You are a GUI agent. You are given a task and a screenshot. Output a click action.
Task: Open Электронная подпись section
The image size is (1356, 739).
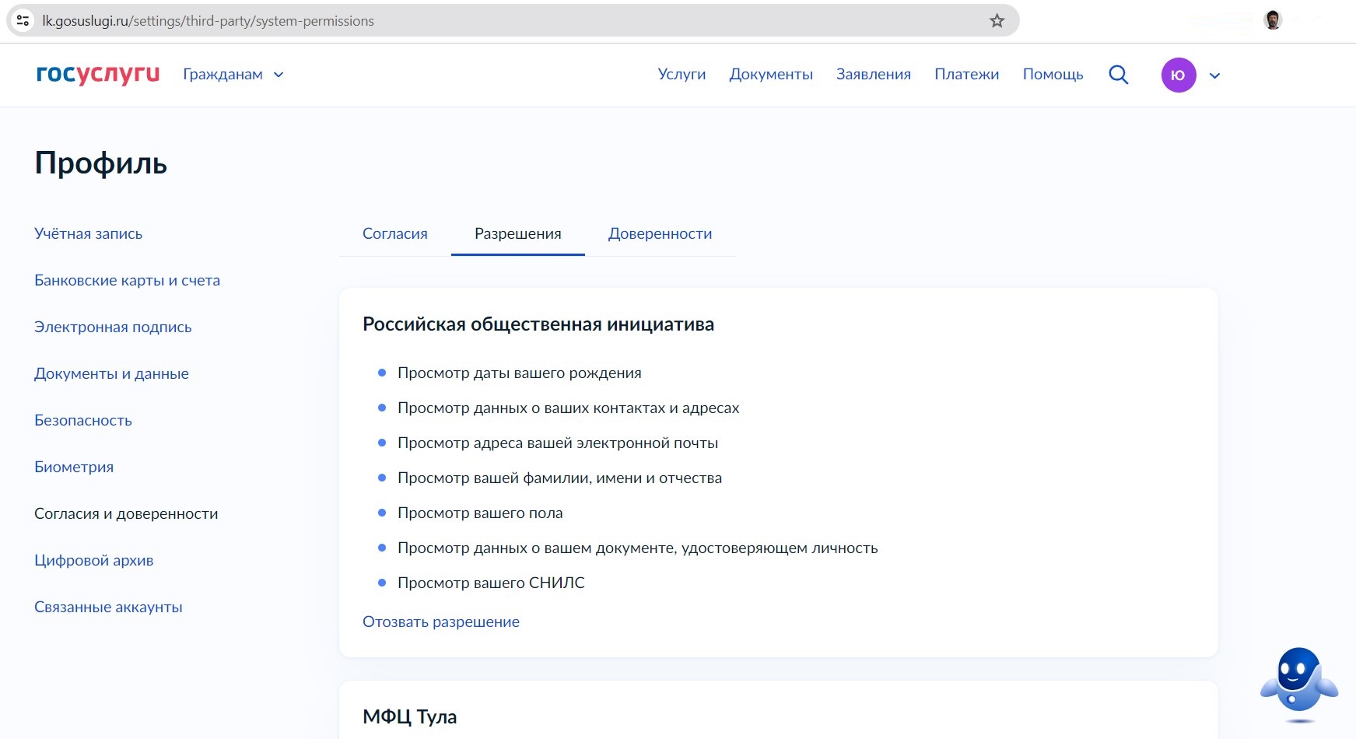click(113, 327)
